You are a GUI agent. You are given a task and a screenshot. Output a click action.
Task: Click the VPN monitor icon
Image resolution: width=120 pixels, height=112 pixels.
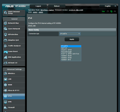5,102
